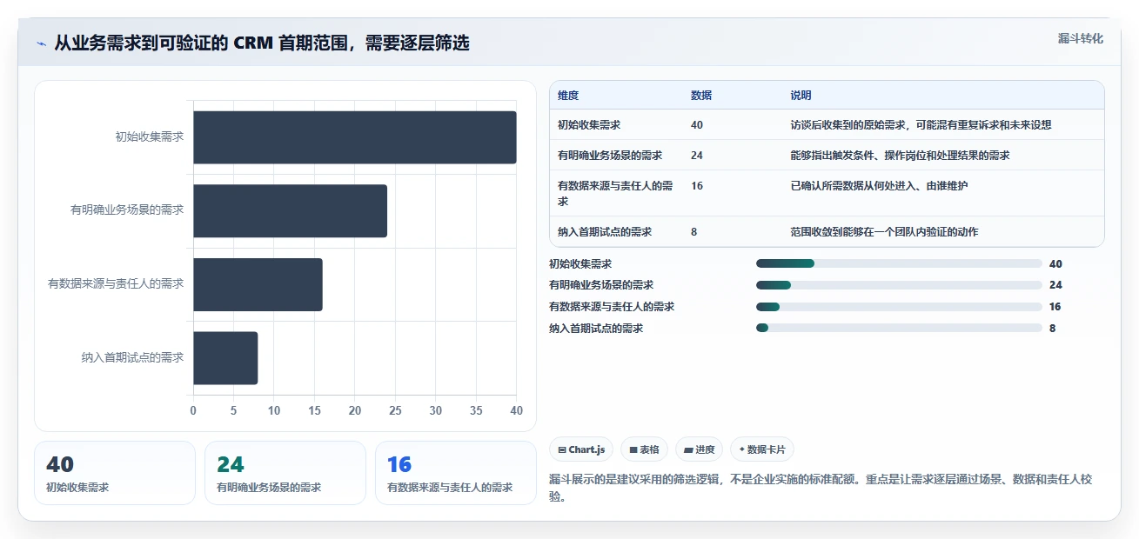Click the stat card showing 40

115,473
